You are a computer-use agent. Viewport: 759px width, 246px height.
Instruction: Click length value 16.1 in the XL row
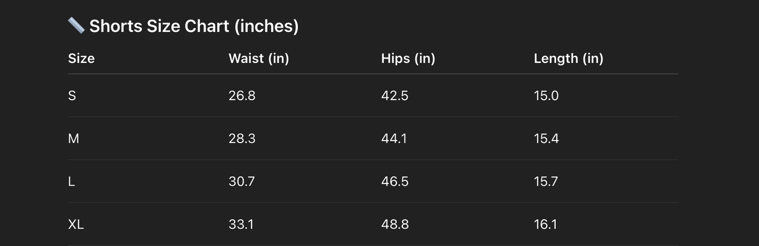point(545,224)
